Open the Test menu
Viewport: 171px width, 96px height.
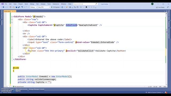coord(37,4)
